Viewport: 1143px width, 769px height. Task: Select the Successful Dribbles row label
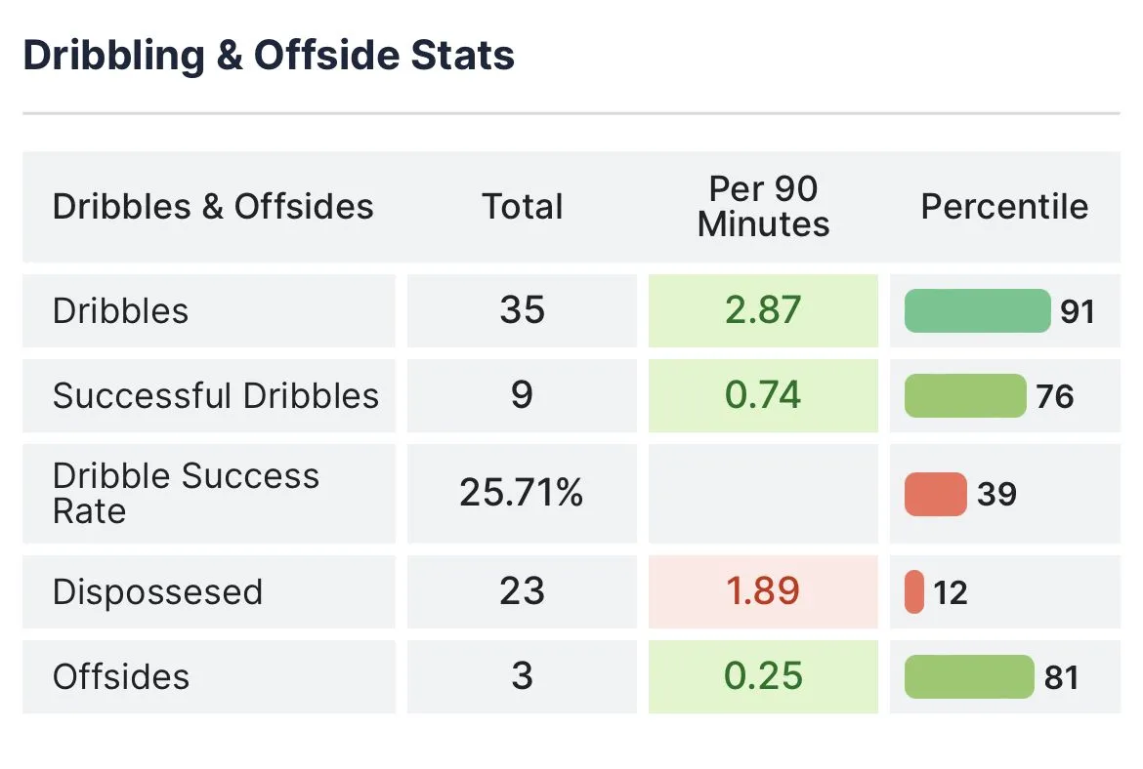coord(215,396)
